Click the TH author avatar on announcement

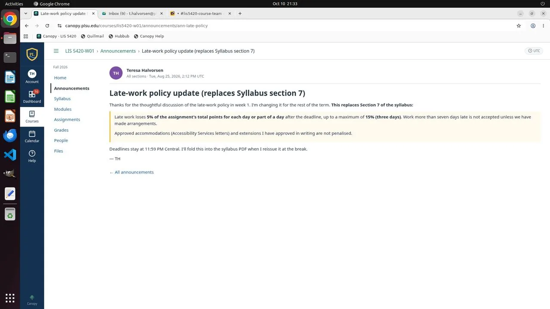(x=116, y=73)
